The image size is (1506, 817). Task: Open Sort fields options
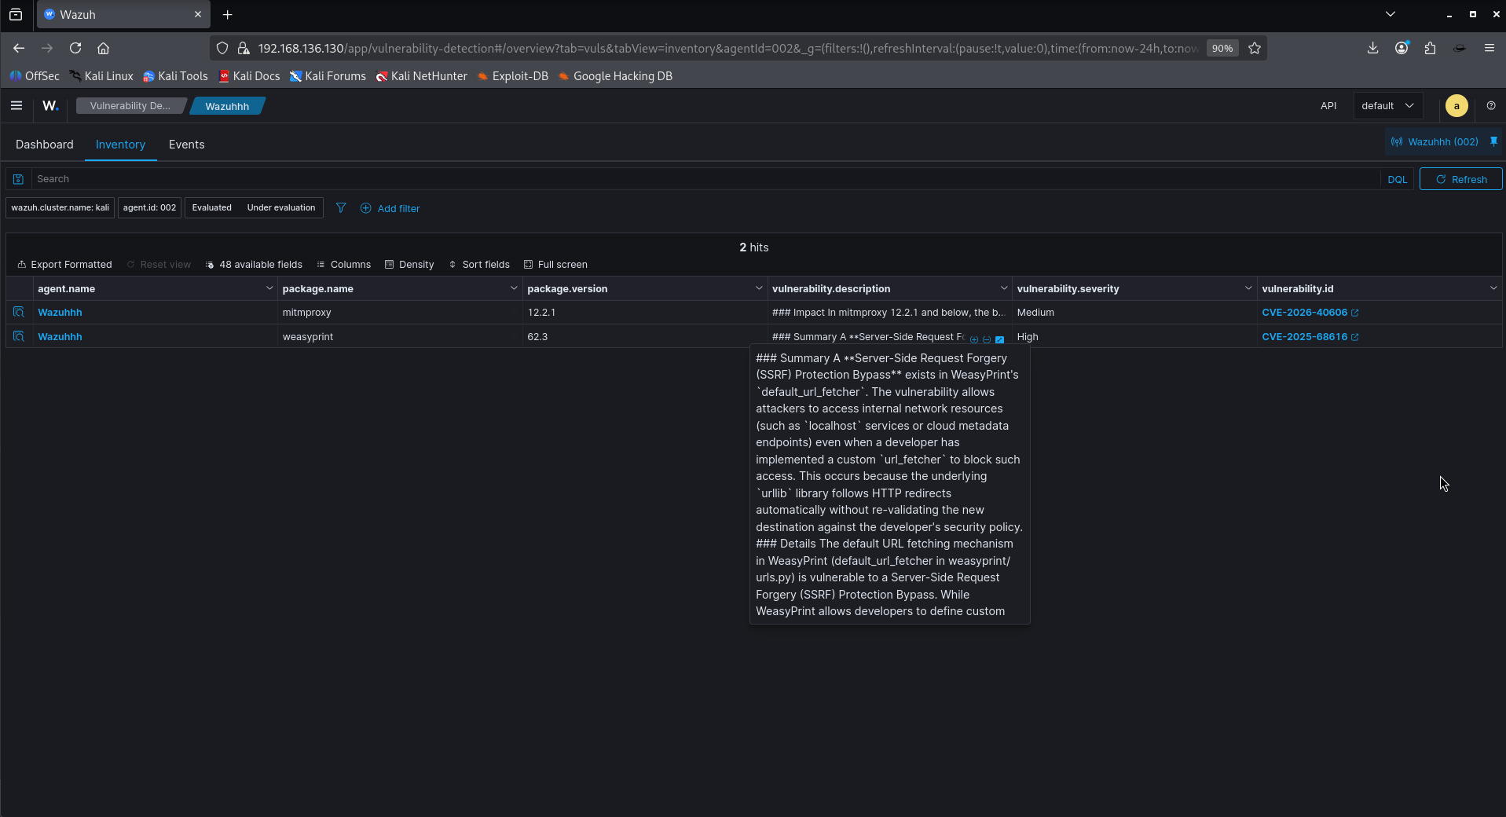479,265
